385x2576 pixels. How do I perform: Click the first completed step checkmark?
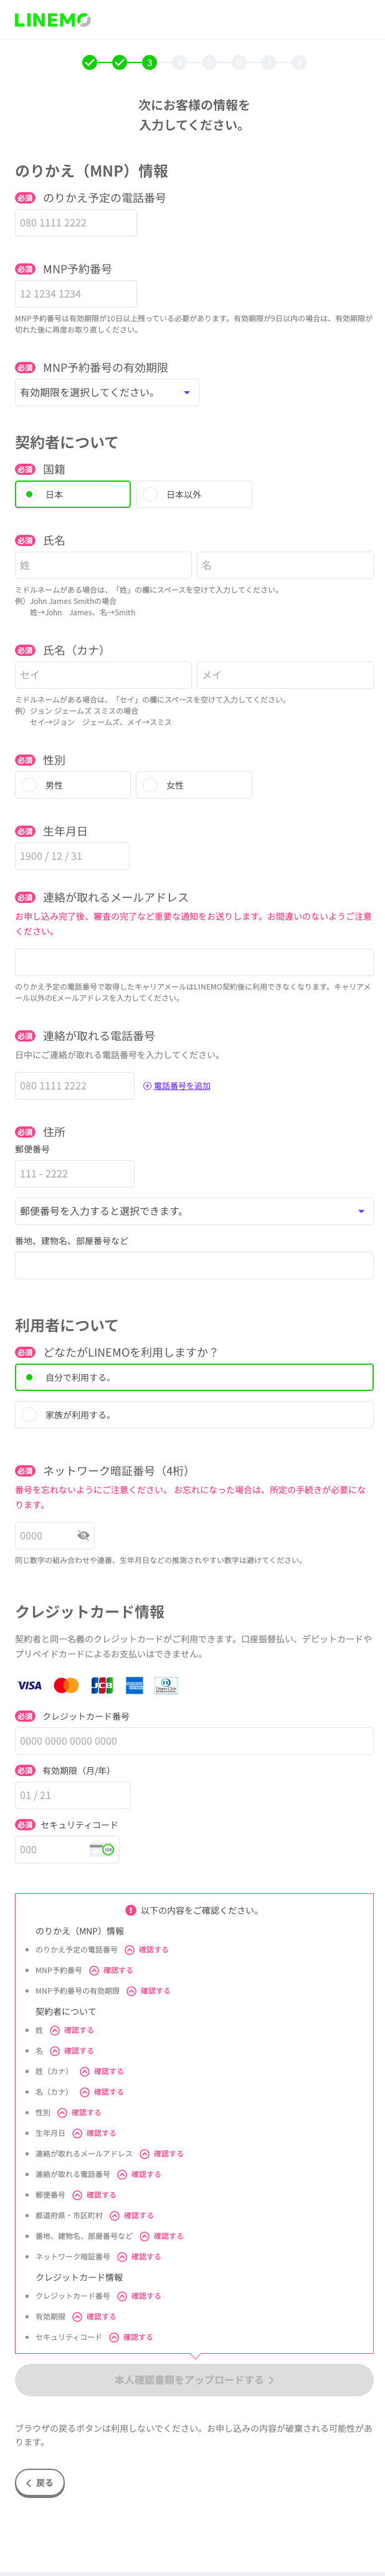coord(90,62)
